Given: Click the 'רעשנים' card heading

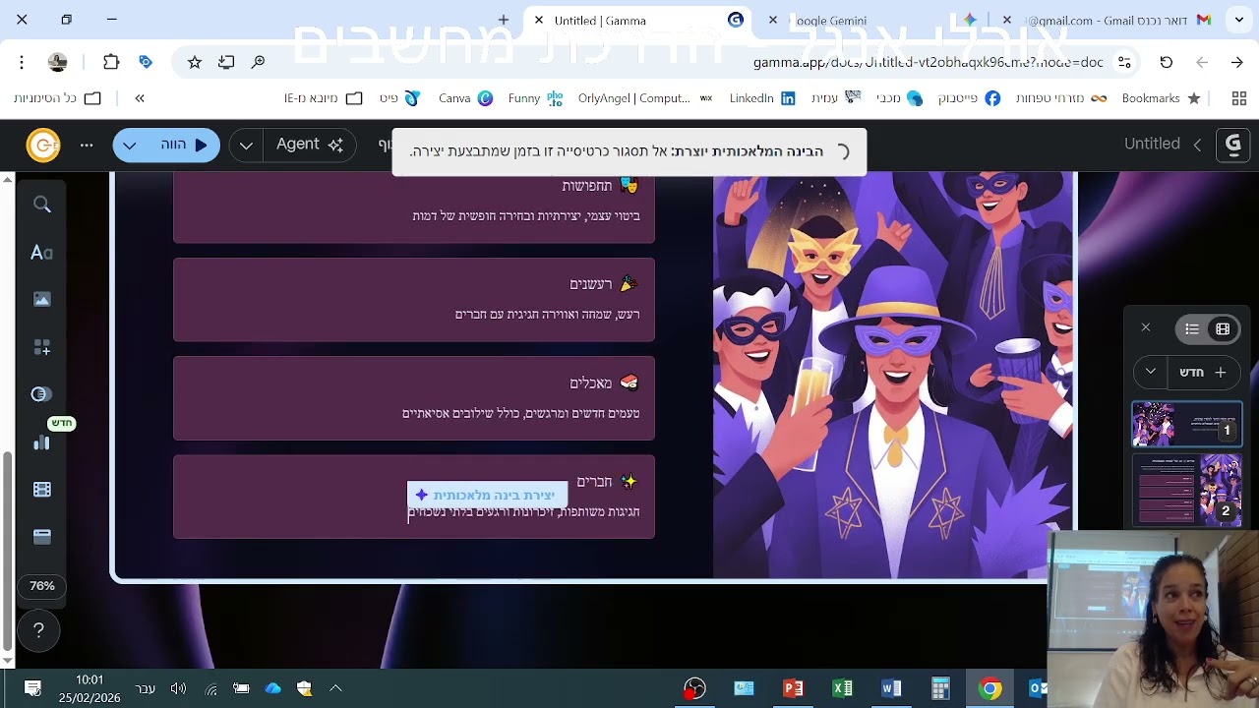Looking at the screenshot, I should pyautogui.click(x=590, y=284).
